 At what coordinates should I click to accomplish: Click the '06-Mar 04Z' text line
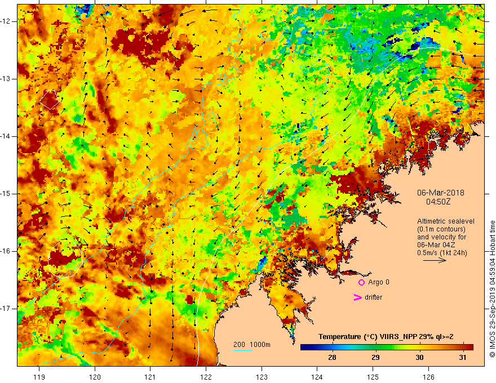click(x=436, y=245)
